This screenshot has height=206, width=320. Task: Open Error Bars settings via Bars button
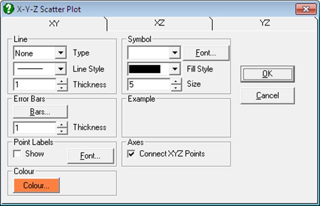(40, 111)
